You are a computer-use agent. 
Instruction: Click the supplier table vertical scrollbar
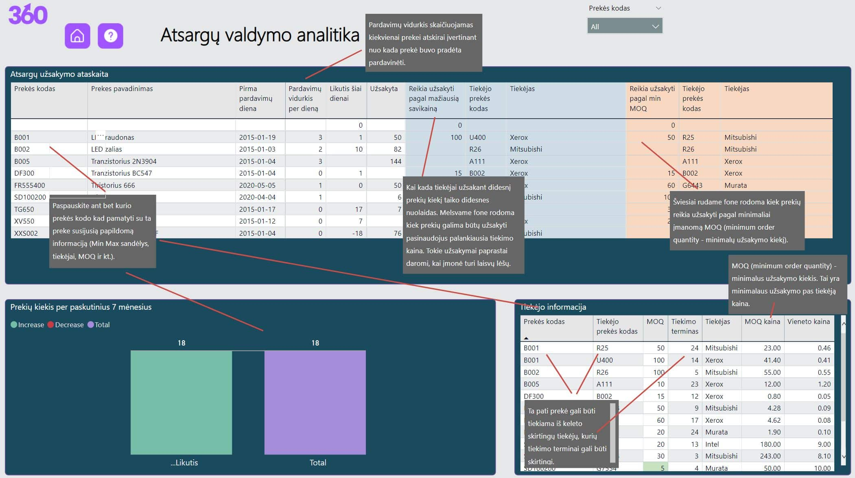click(x=844, y=378)
